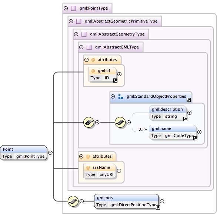Viewport: 217px width, 214px height.
Task: Click anyURI type value
Action: tap(106, 175)
